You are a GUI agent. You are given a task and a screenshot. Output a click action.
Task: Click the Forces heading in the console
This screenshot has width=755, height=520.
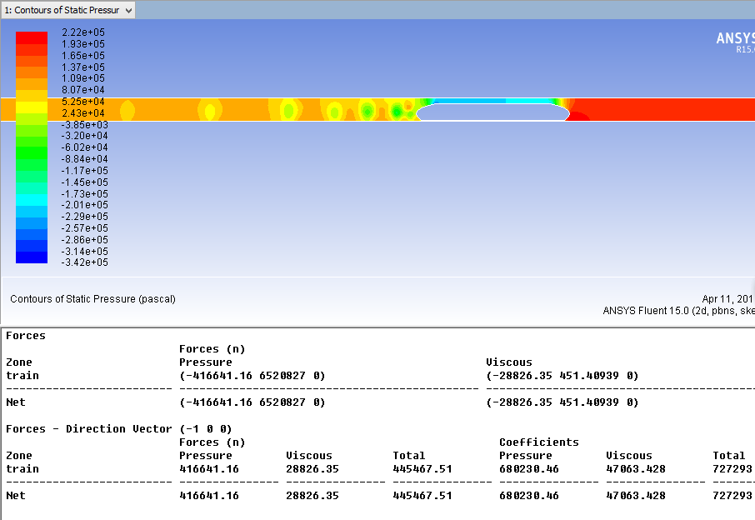[x=26, y=336]
